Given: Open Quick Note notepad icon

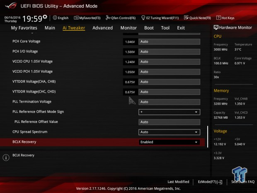Looking at the screenshot, I should pos(186,17).
